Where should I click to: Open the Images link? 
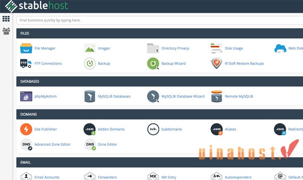(x=104, y=48)
